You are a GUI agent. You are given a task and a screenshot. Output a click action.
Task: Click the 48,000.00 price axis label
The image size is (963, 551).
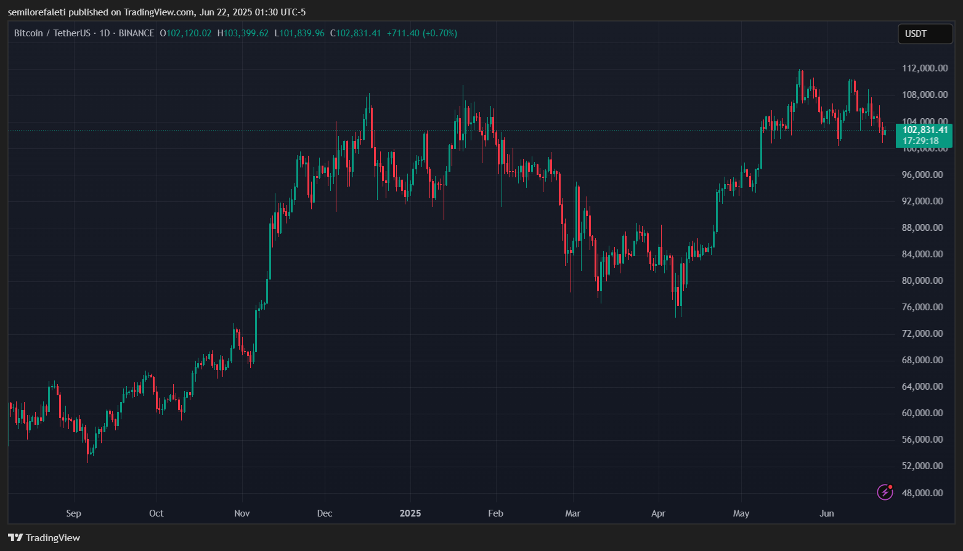922,493
